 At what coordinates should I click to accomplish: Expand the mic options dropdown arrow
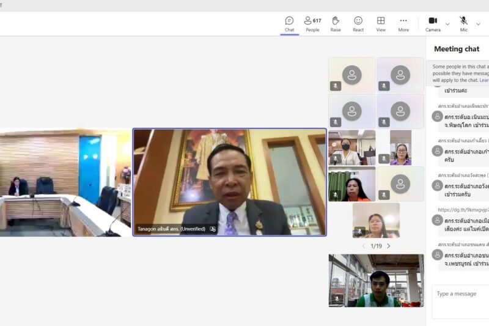(478, 24)
